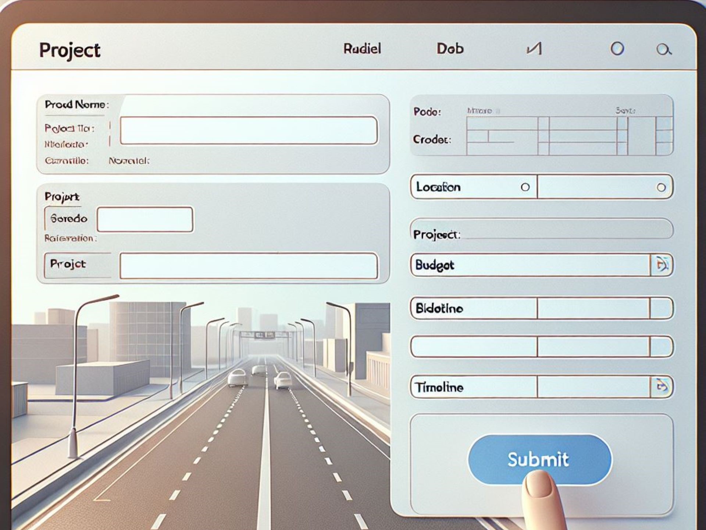Click the Budget input field
The height and width of the screenshot is (530, 706).
click(x=531, y=265)
